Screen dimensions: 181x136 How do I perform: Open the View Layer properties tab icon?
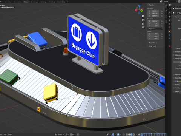click(x=169, y=20)
